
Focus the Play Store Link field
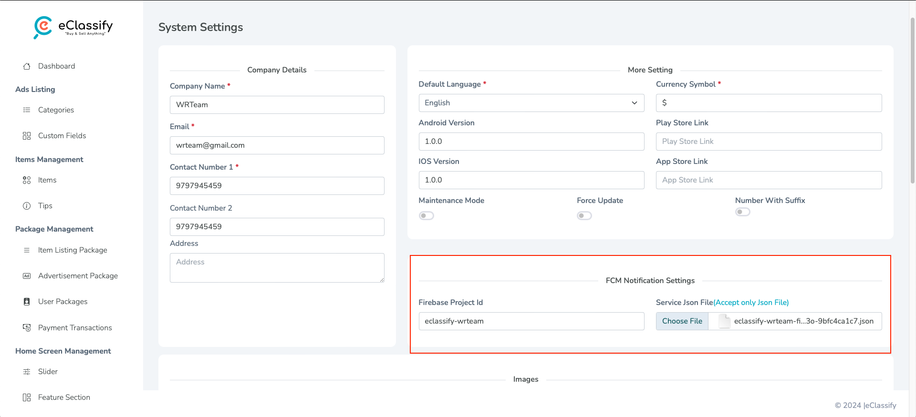769,142
